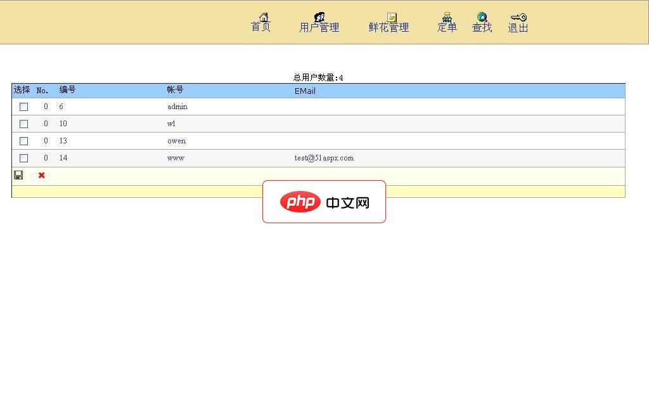Click the 帐号 column header
Image resolution: width=649 pixels, height=404 pixels.
[175, 91]
